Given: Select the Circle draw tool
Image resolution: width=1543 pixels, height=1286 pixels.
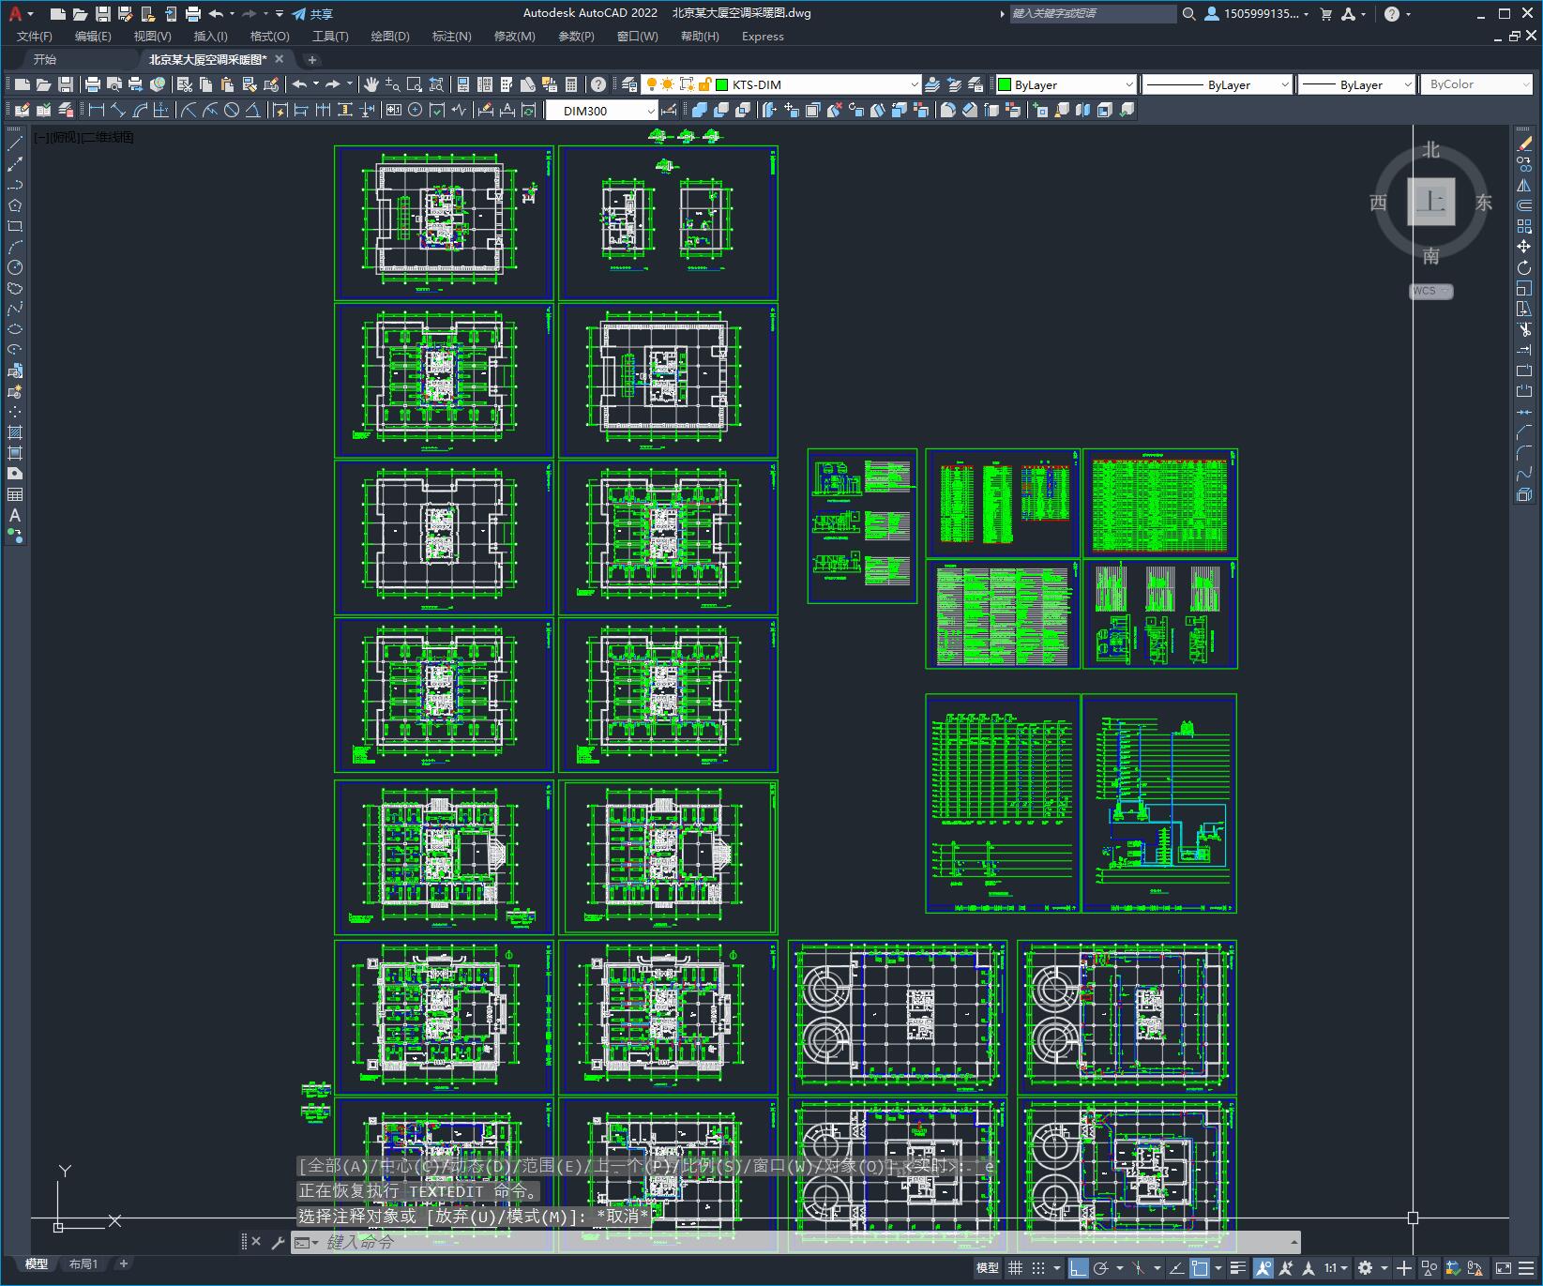Looking at the screenshot, I should click(x=15, y=267).
